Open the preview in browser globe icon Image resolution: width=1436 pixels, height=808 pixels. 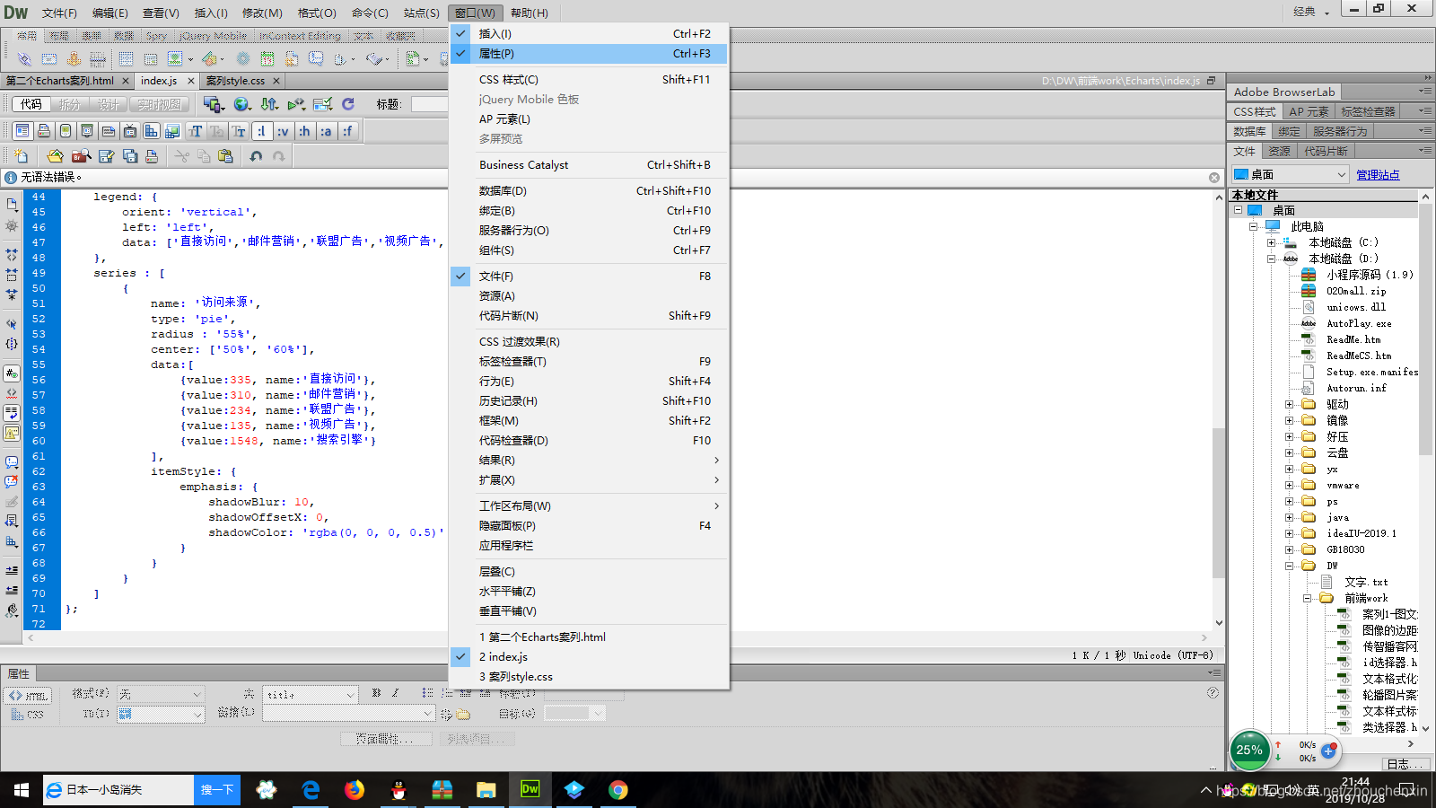point(241,104)
